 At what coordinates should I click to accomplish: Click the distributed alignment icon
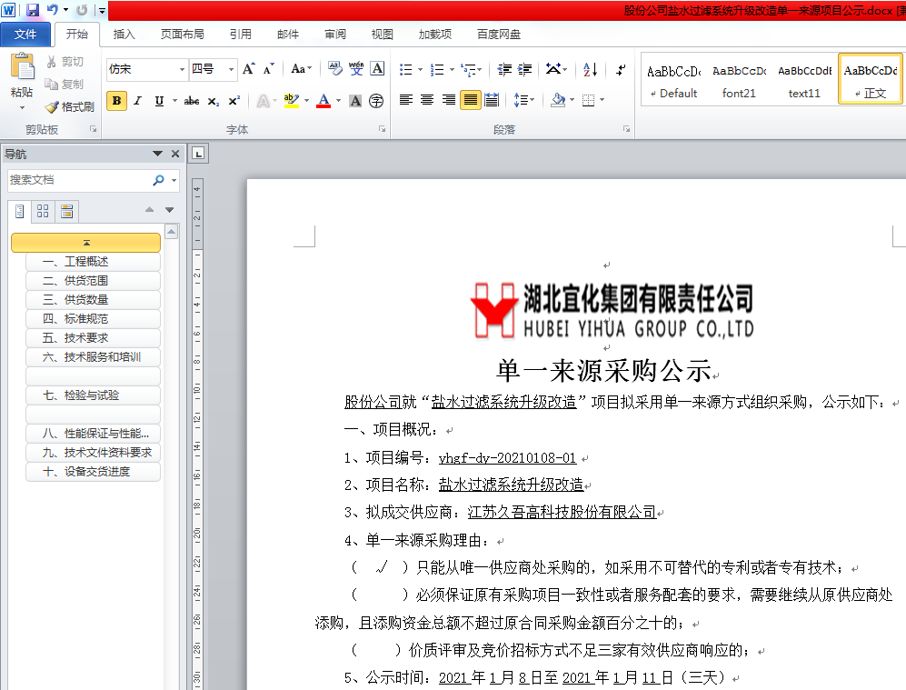[492, 100]
